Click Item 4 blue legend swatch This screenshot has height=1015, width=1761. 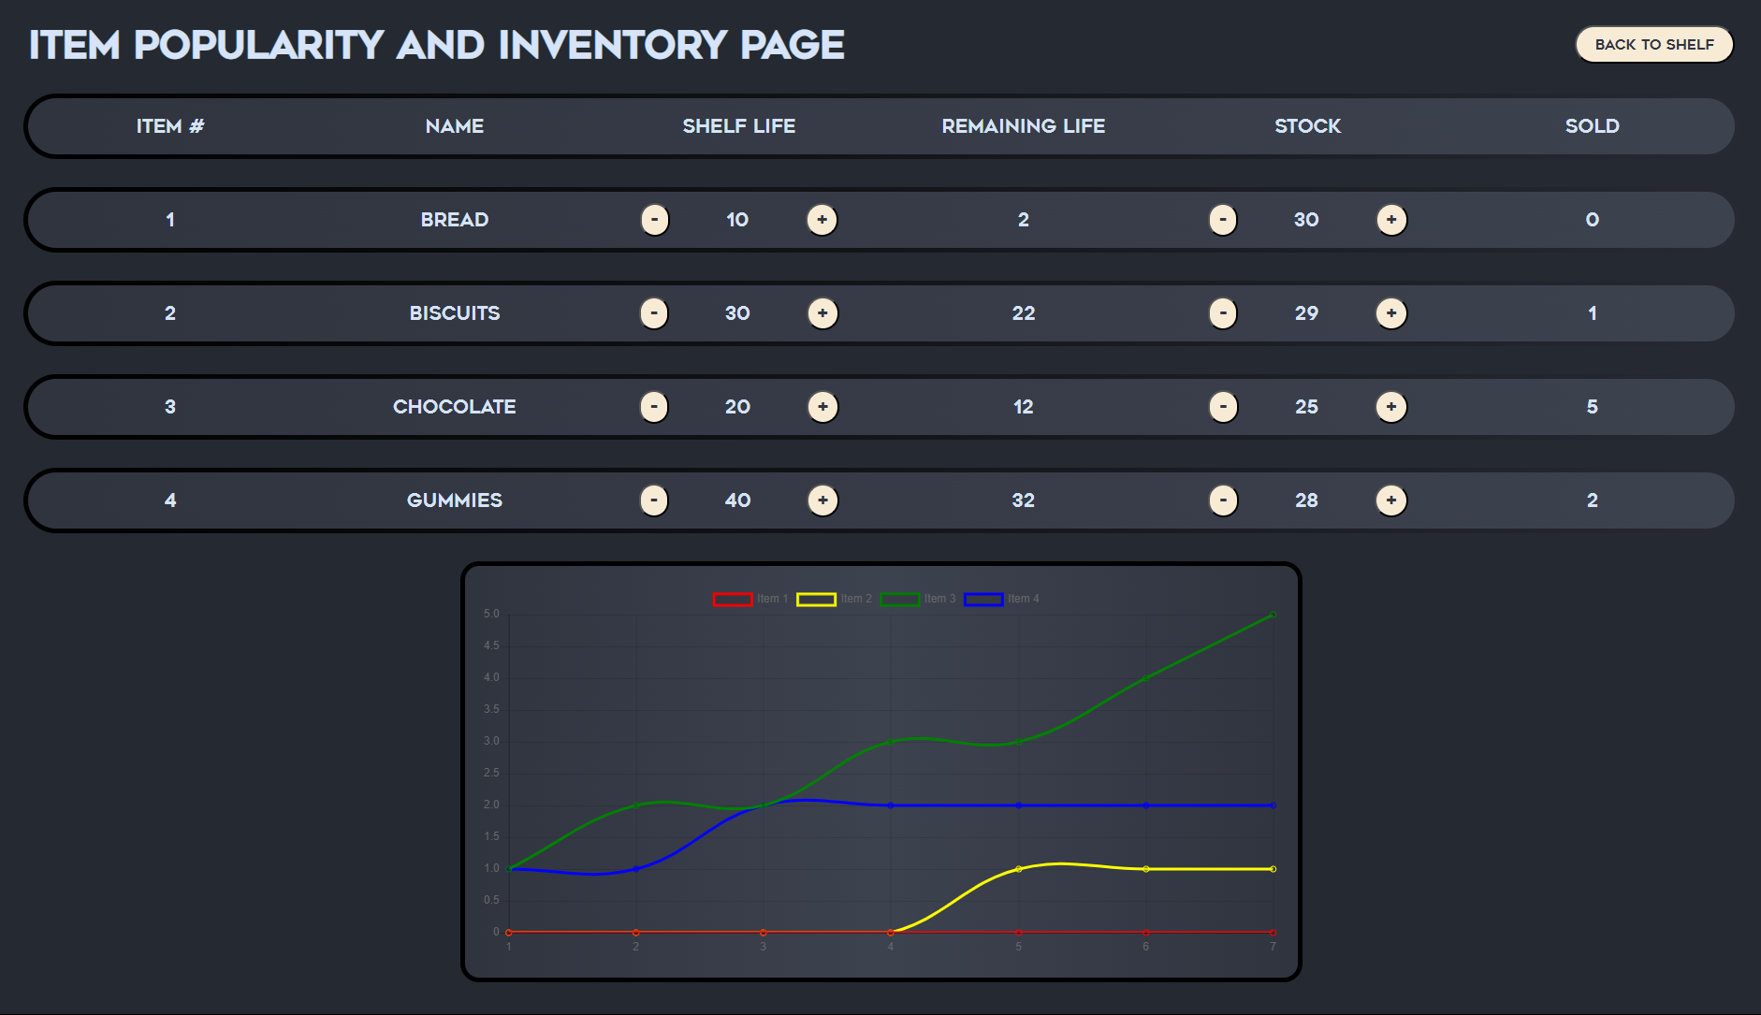tap(983, 599)
